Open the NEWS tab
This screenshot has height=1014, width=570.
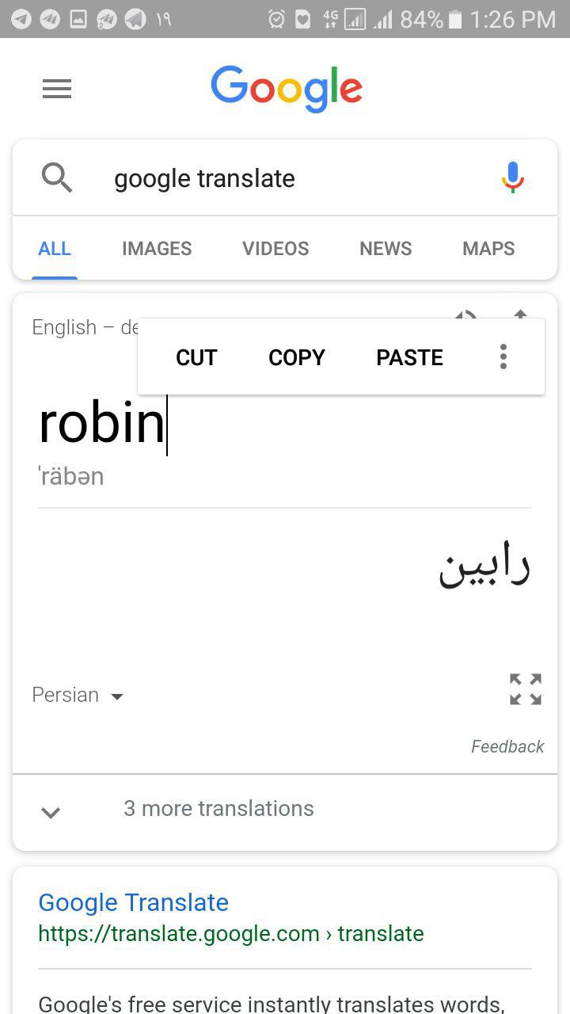386,249
